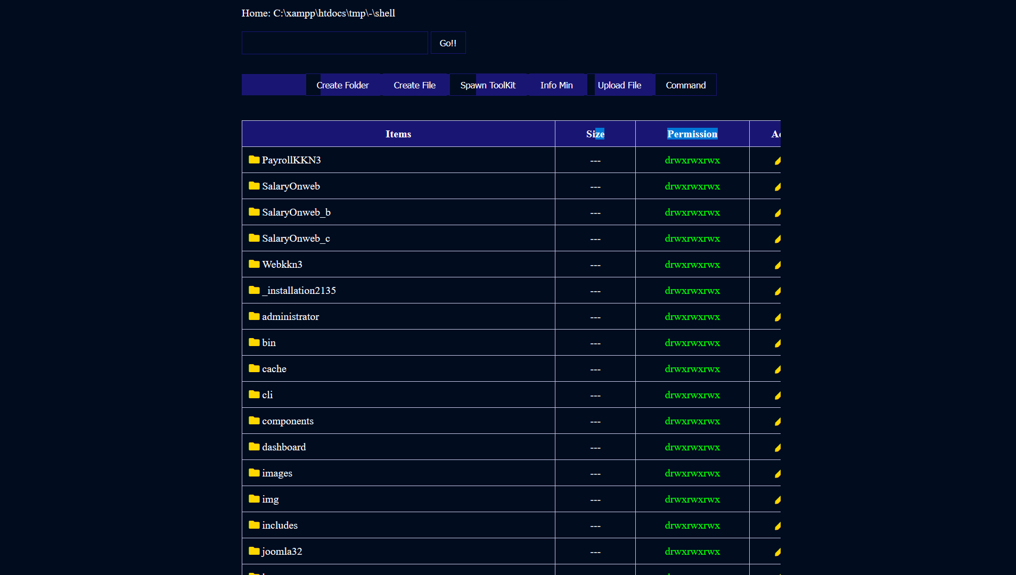Click the PayrollKKN3 folder icon

tap(254, 160)
